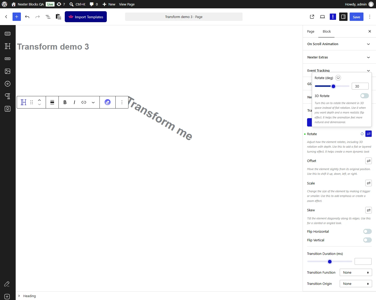Turn on Flip Vertical

[x=367, y=240]
